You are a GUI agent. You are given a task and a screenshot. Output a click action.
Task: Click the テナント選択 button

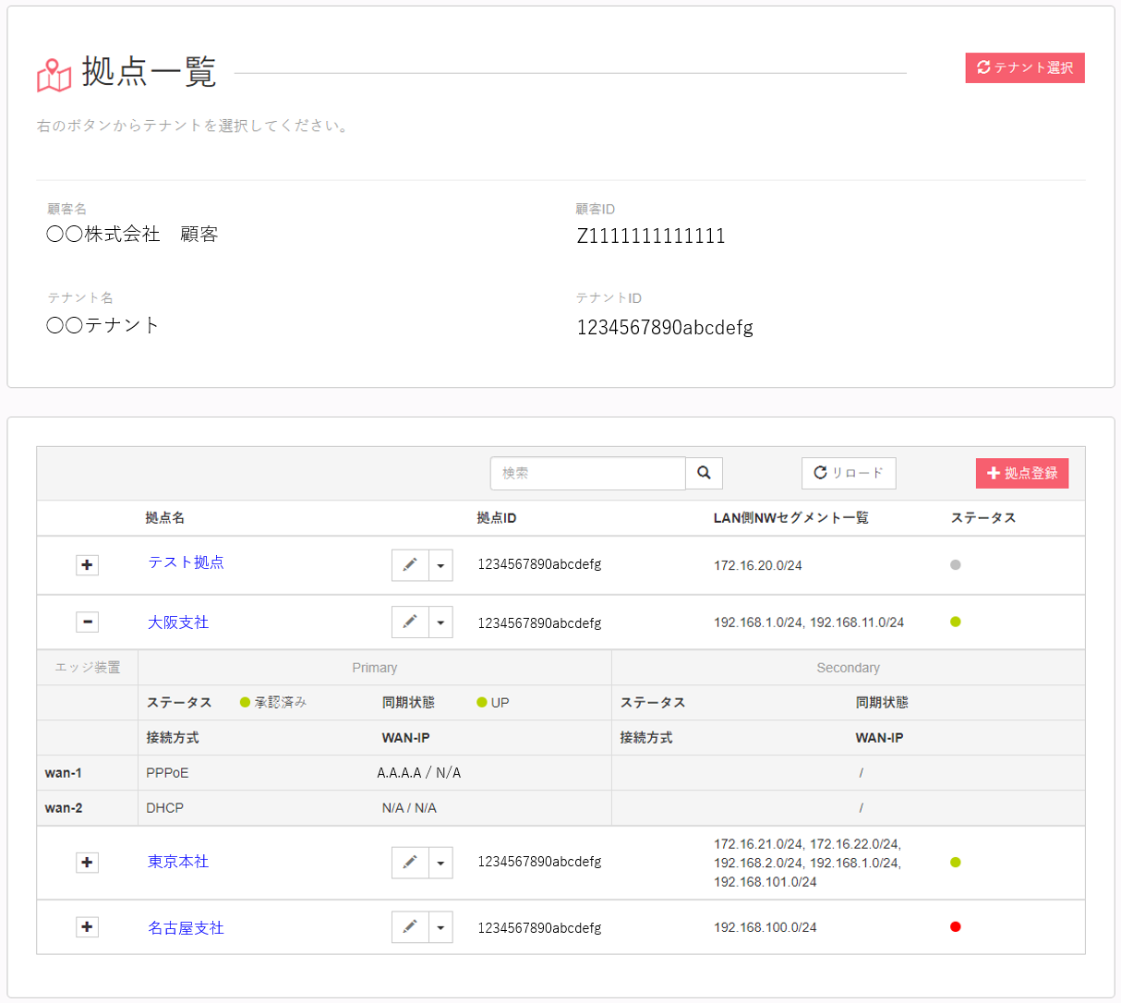1024,67
